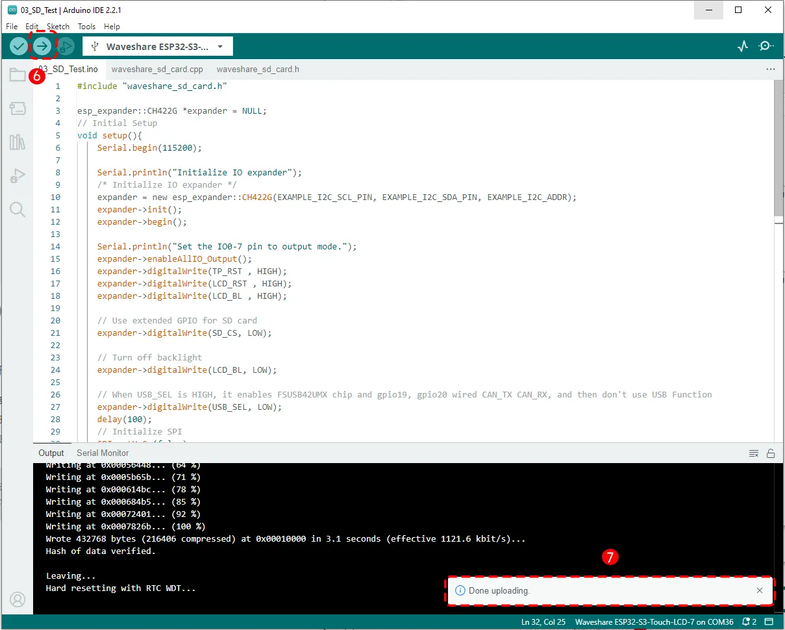Open the Sketchbook folder sidebar icon
785x630 pixels.
pyautogui.click(x=18, y=75)
